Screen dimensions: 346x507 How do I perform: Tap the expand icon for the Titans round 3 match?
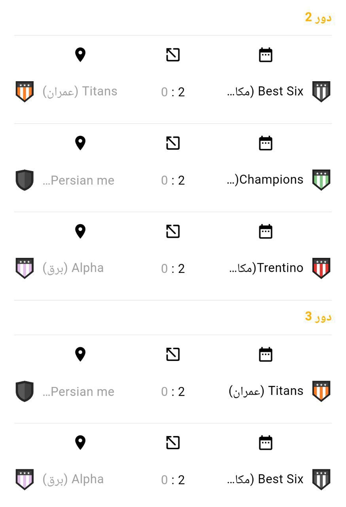(x=173, y=354)
